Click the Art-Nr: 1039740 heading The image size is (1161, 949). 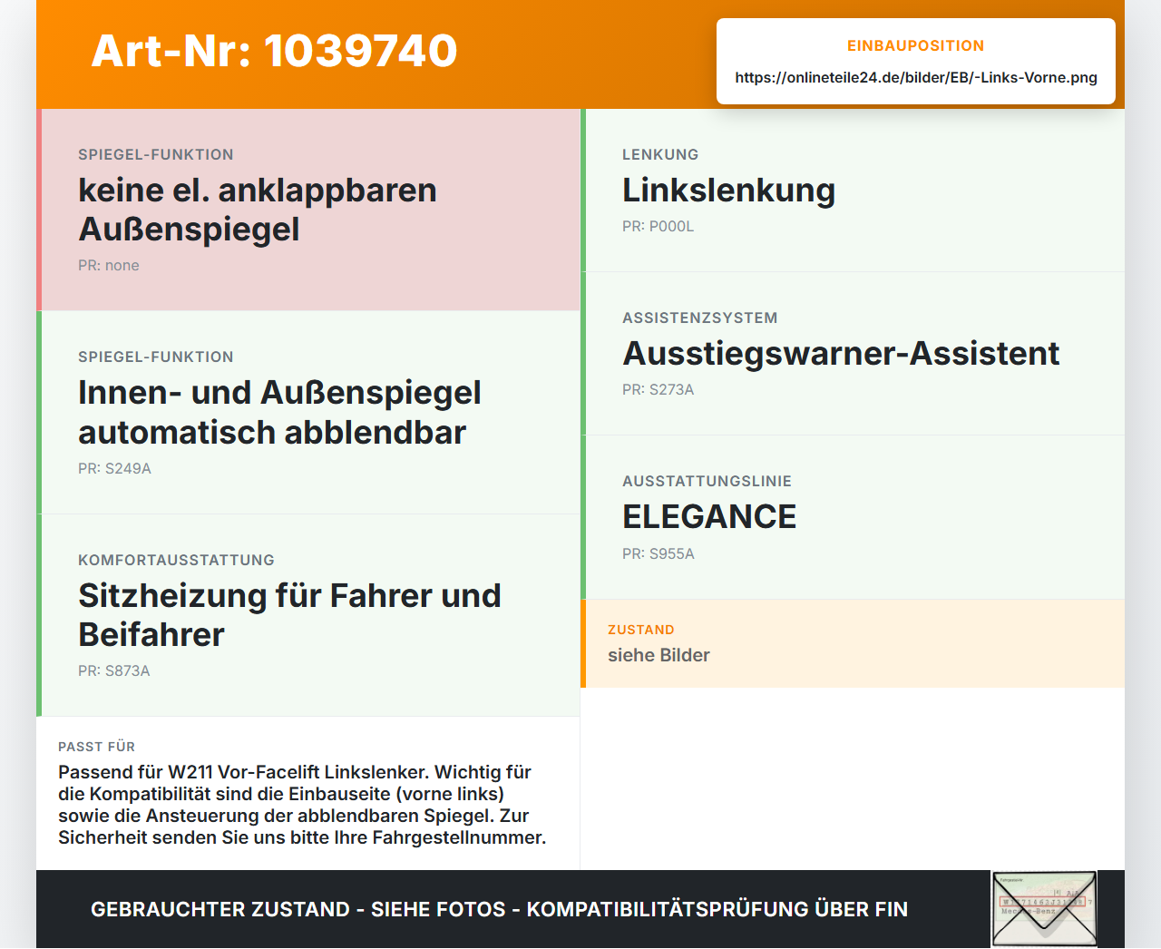tap(274, 51)
